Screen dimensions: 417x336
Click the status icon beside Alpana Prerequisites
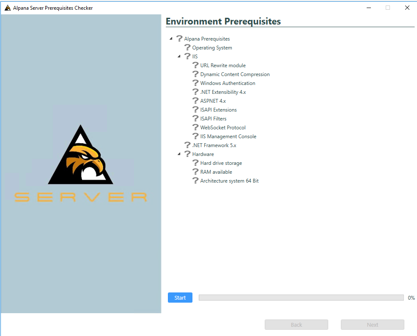(x=179, y=38)
